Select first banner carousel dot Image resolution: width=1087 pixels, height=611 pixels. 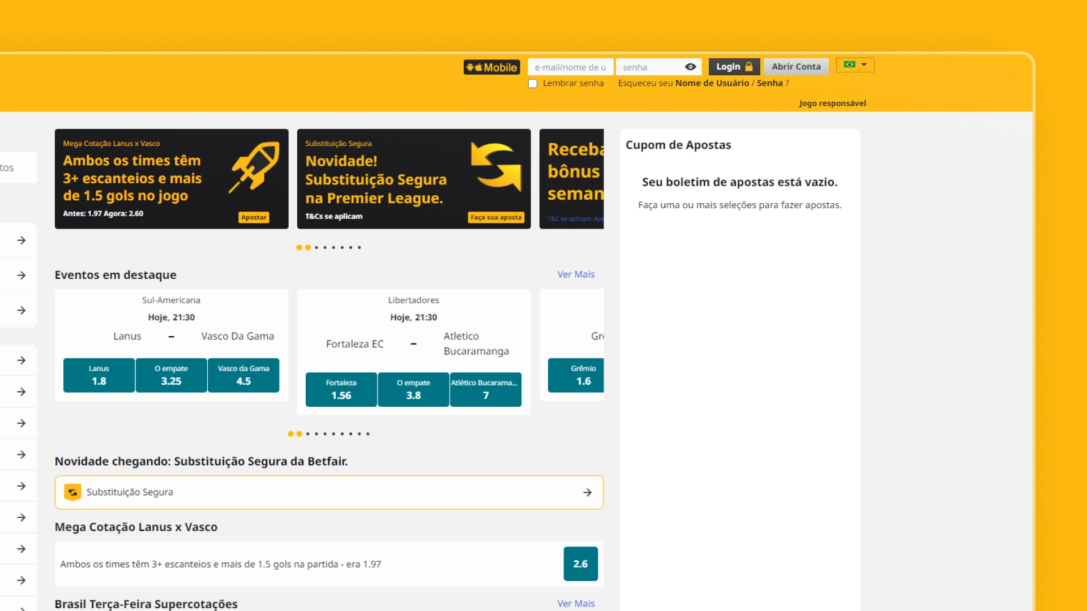pos(299,248)
